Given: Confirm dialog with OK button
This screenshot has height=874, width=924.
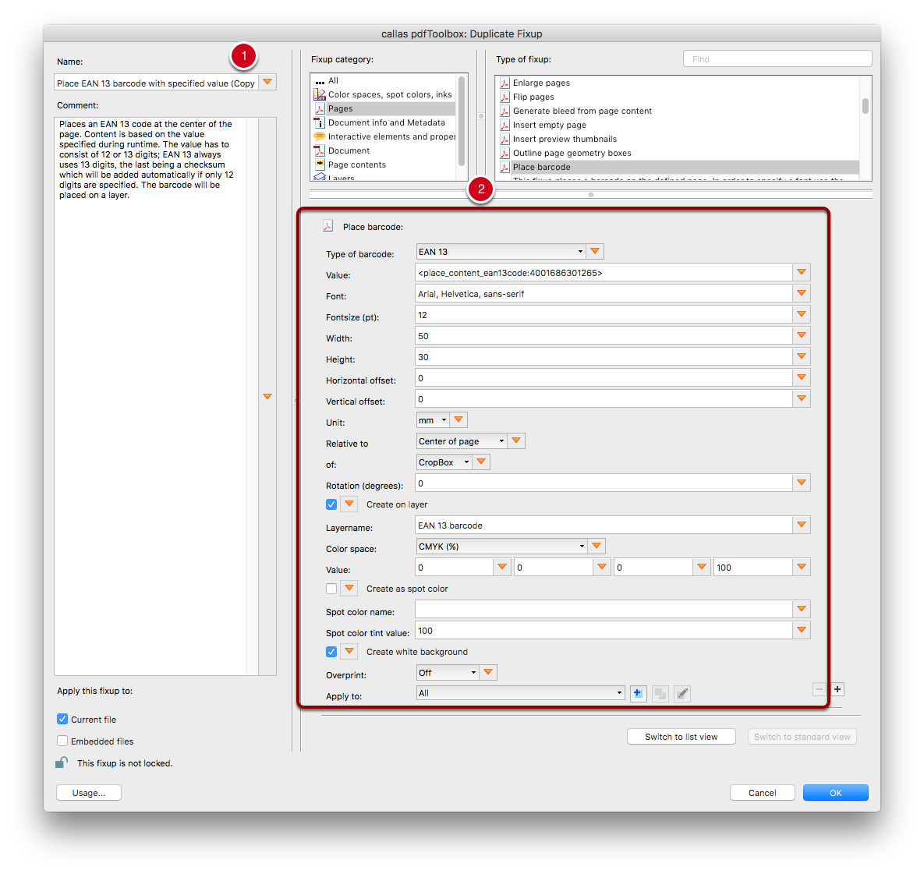Looking at the screenshot, I should [836, 793].
